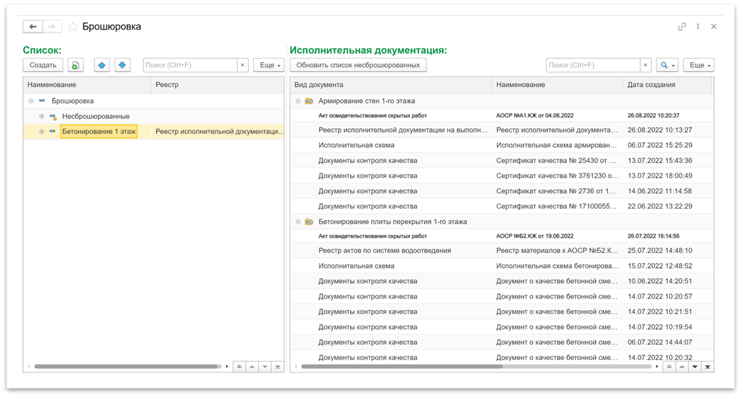Screen dimensions: 741x397
Task: Collapse Бетонирование плиты перекрытия 1-го этажа group
Action: [297, 222]
